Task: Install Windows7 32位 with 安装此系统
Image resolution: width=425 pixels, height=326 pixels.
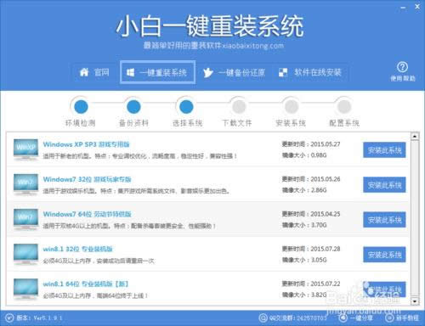Action: (x=384, y=185)
